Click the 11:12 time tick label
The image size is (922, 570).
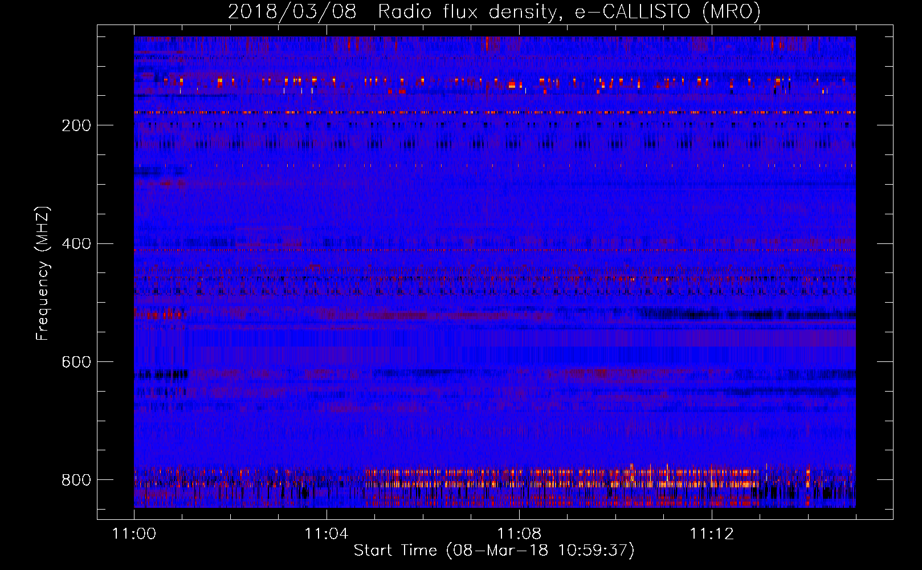click(712, 534)
